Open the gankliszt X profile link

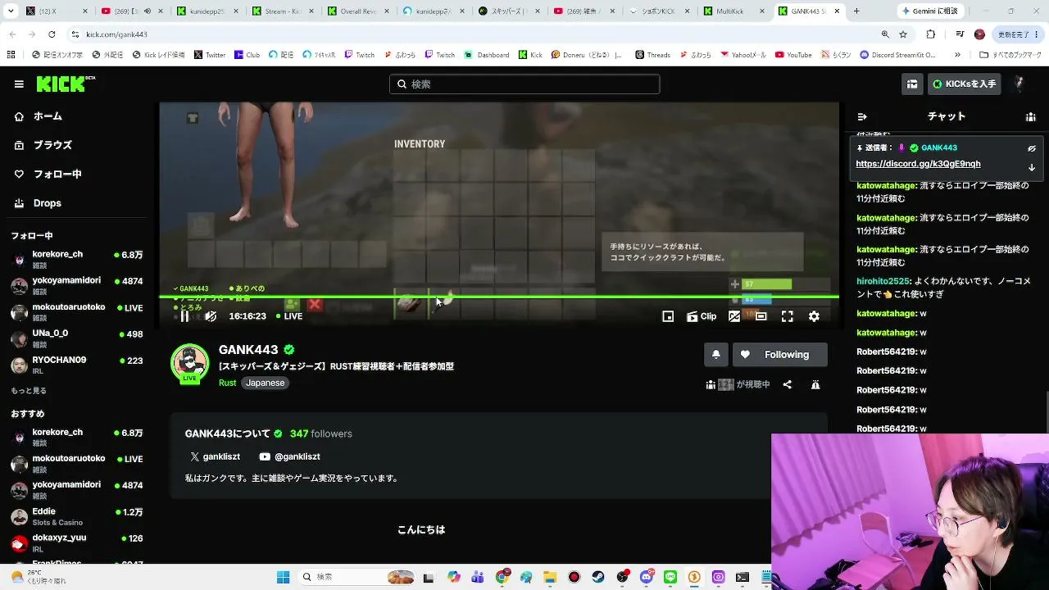coord(215,456)
